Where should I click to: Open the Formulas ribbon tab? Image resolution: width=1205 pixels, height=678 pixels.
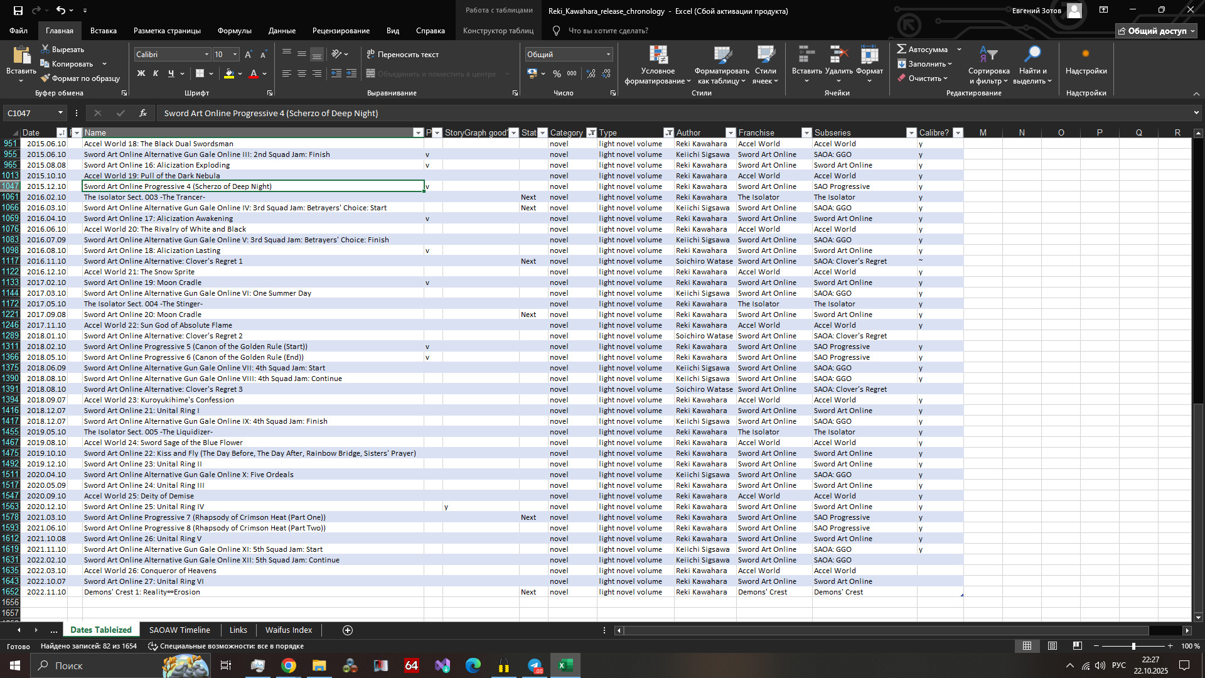coord(234,31)
